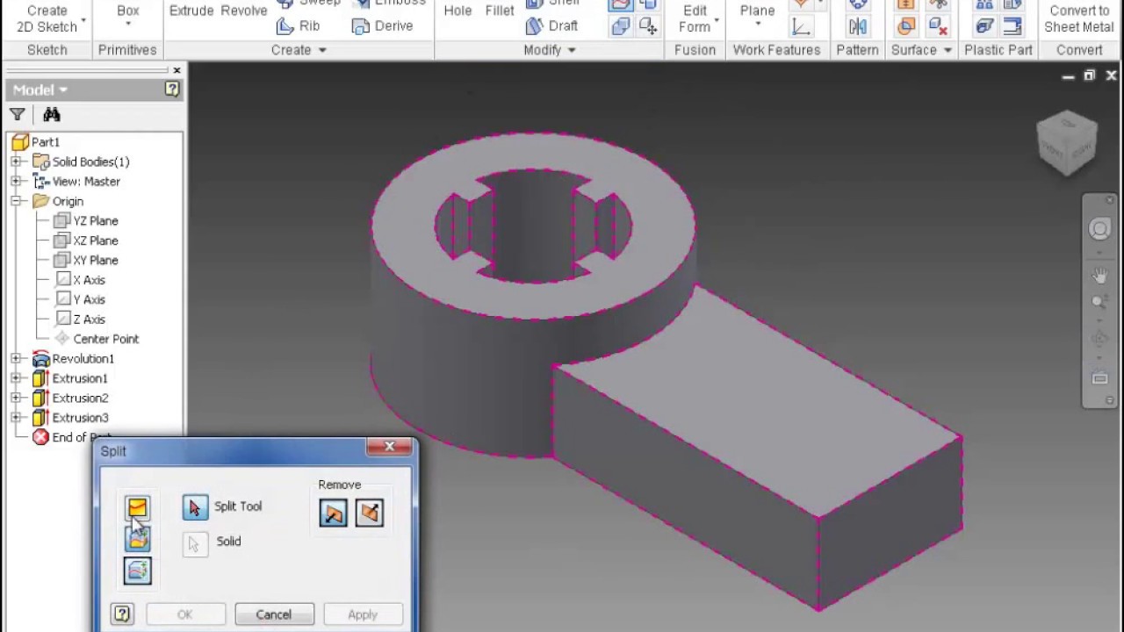Activate the Orbit navigation tool
The image size is (1124, 632).
(x=1100, y=339)
